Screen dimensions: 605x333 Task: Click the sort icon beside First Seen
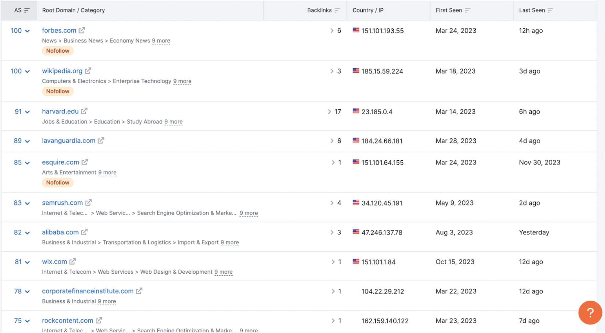click(468, 10)
